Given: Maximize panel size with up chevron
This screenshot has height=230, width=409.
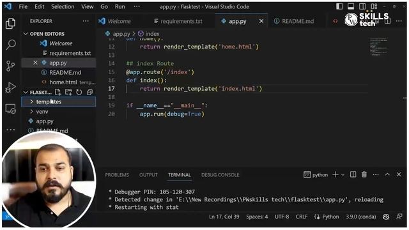Looking at the screenshot, I should [x=387, y=174].
